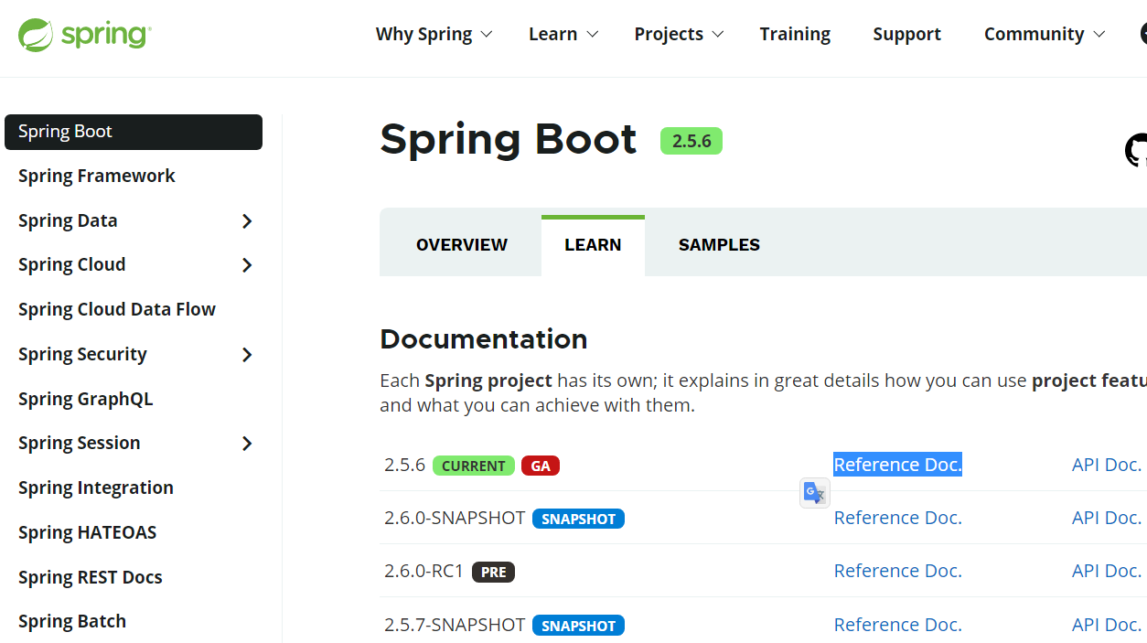
Task: Open API Doc. for 2.6.0-SNAPSHOT
Action: pyautogui.click(x=1107, y=518)
